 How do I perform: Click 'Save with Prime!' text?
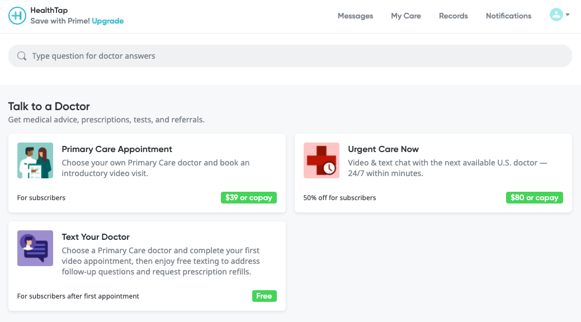pos(60,21)
